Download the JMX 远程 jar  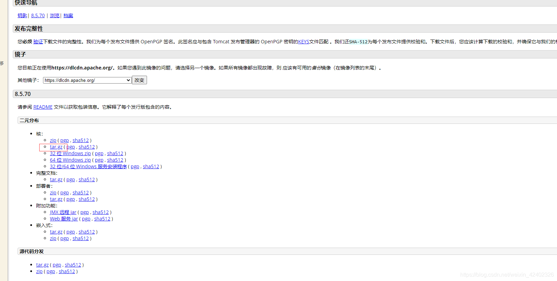click(x=63, y=212)
